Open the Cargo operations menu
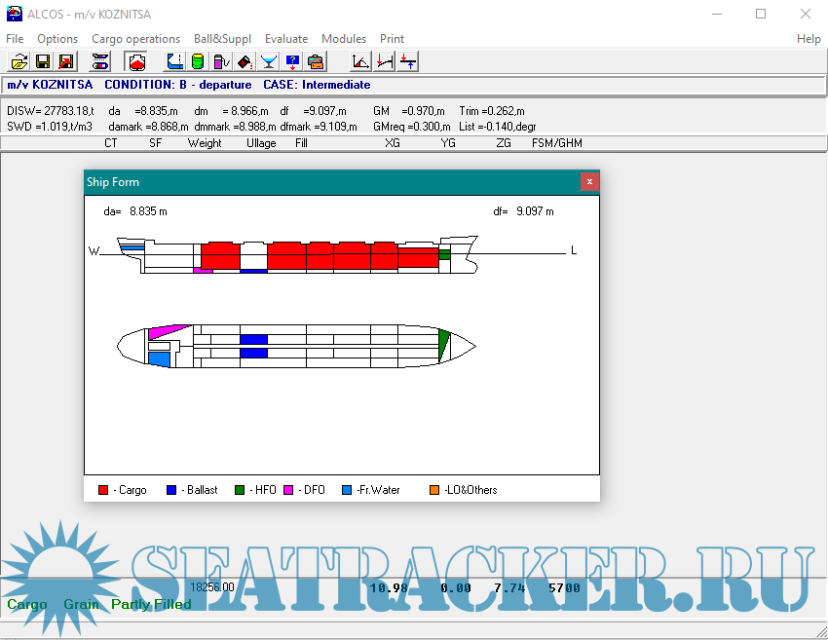This screenshot has height=640, width=828. tap(135, 39)
